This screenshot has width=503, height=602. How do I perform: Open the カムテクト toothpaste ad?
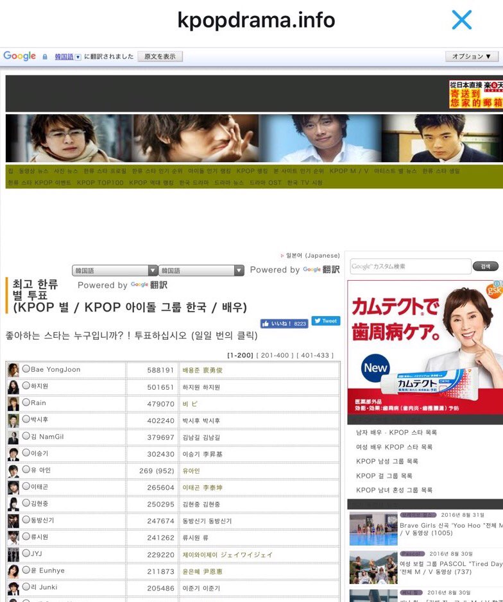(425, 347)
